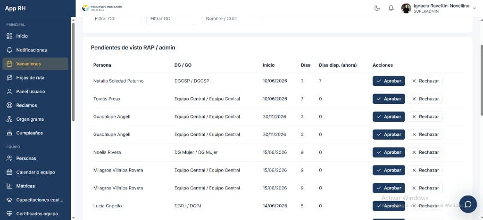Click the DGPJ / DGPJ cell
This screenshot has width=483, height=220.
pyautogui.click(x=188, y=206)
